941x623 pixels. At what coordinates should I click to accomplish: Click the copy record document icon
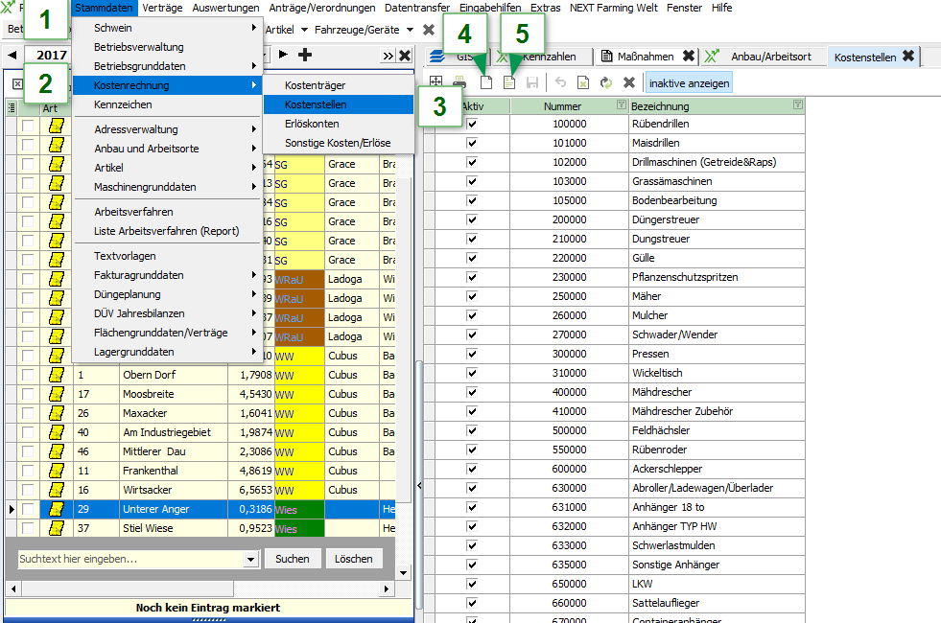pyautogui.click(x=509, y=83)
